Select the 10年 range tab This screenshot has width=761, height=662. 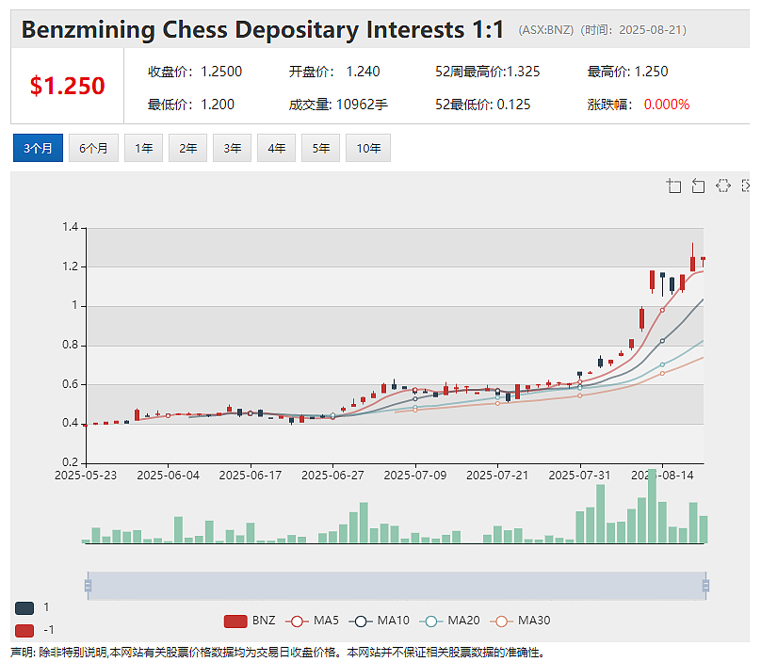point(368,148)
